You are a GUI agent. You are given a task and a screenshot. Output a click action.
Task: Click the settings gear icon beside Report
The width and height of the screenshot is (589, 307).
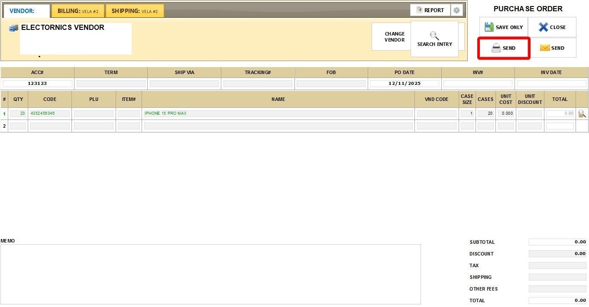point(456,10)
